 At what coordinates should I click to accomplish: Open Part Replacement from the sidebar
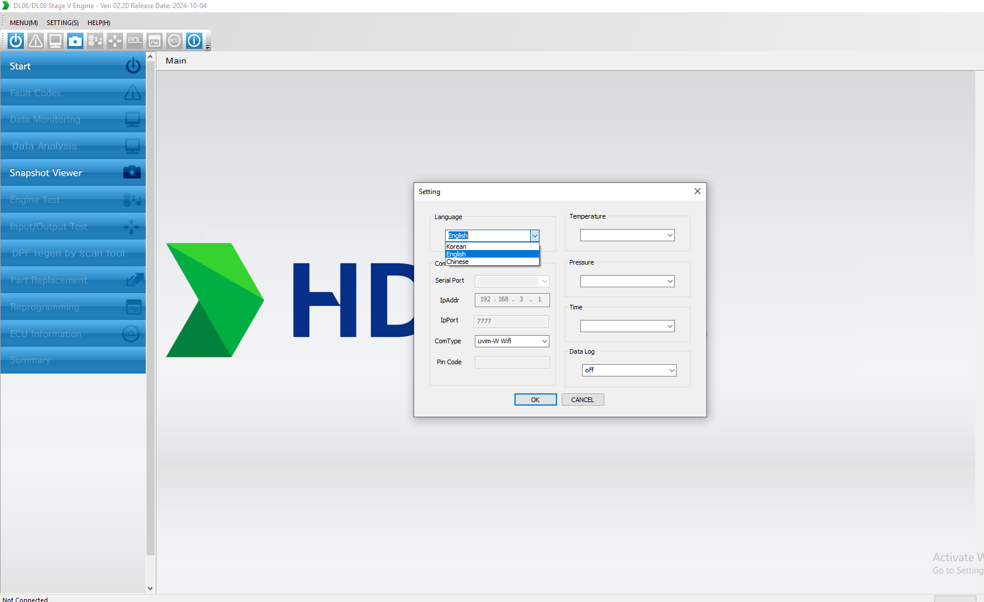click(x=73, y=280)
